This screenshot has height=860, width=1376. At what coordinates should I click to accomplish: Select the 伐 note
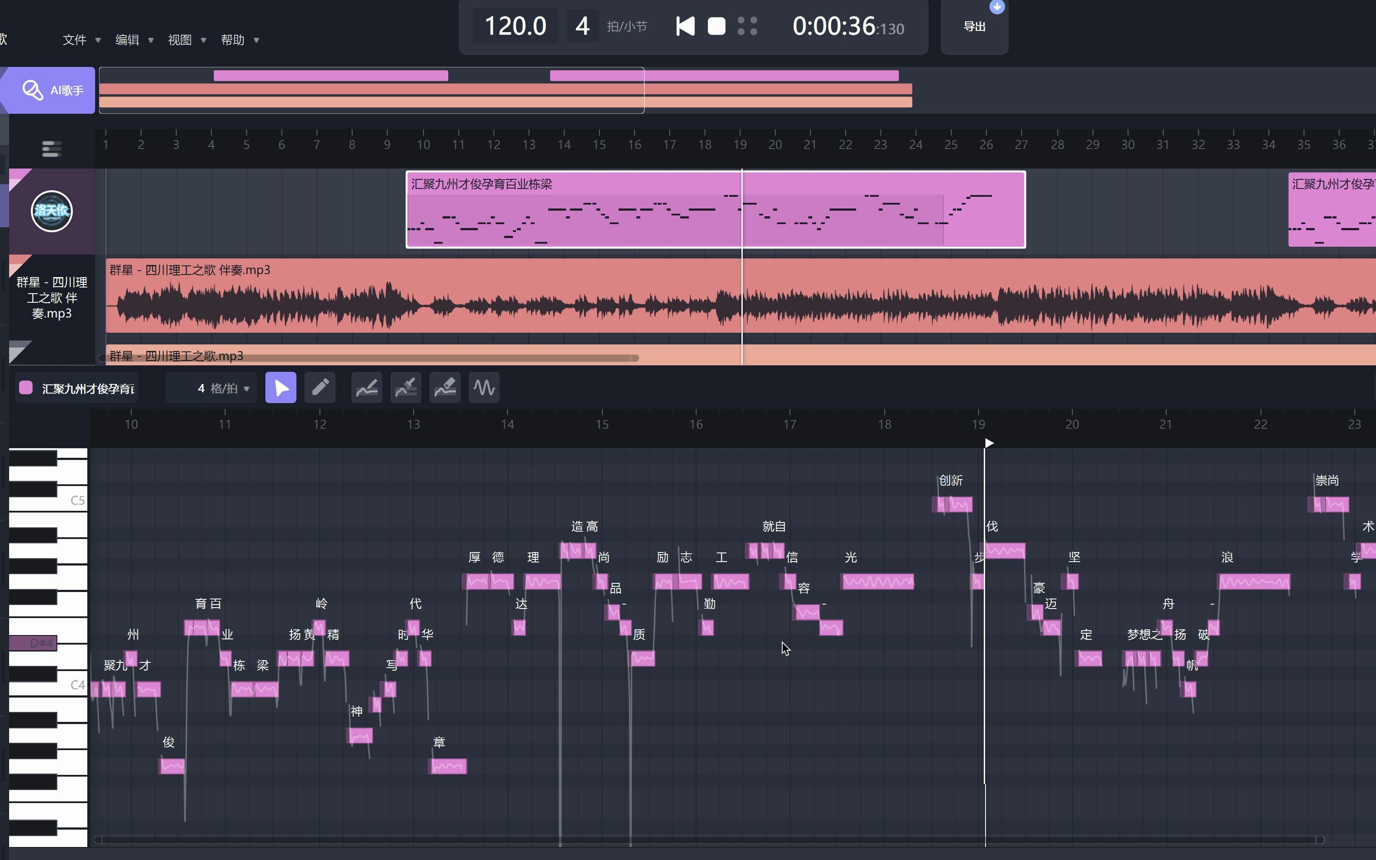[1005, 551]
